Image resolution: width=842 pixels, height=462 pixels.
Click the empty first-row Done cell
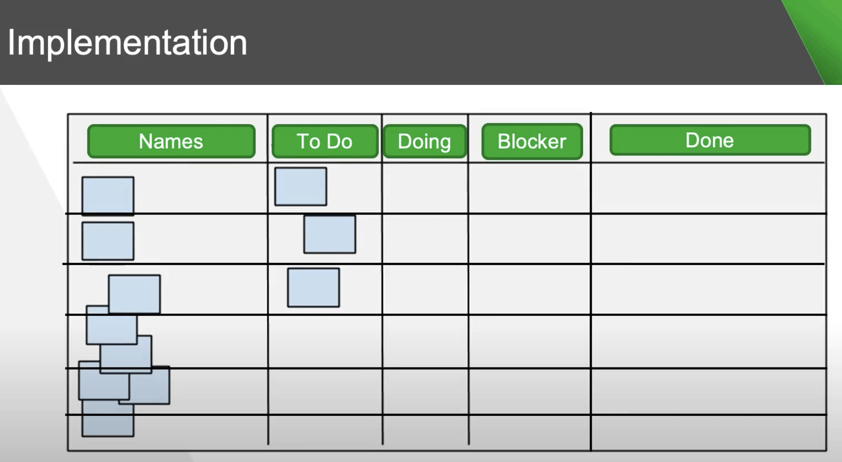[x=708, y=188]
